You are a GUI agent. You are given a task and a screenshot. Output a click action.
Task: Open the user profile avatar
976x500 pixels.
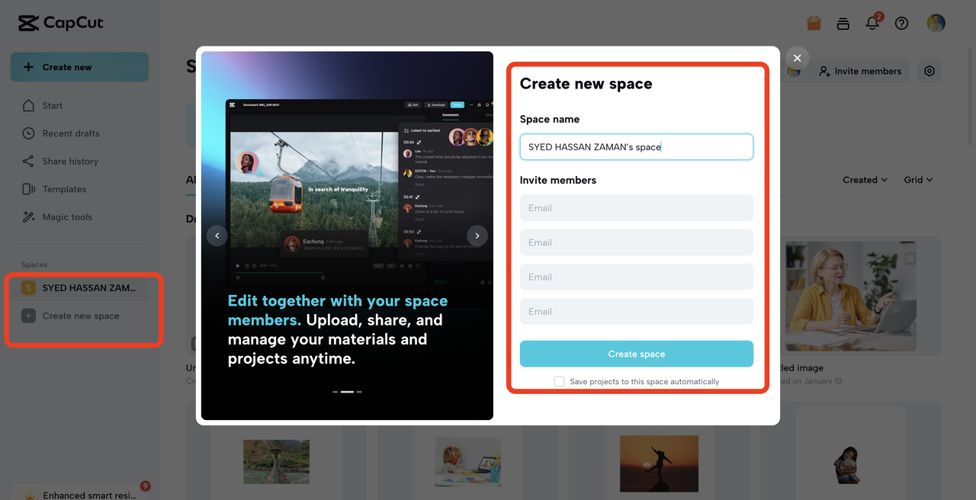(x=936, y=23)
